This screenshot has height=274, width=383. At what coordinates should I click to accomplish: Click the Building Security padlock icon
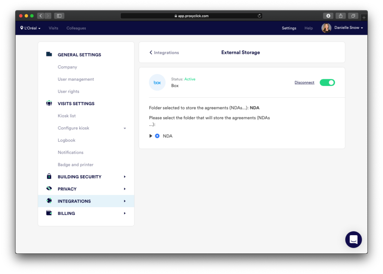coord(49,177)
